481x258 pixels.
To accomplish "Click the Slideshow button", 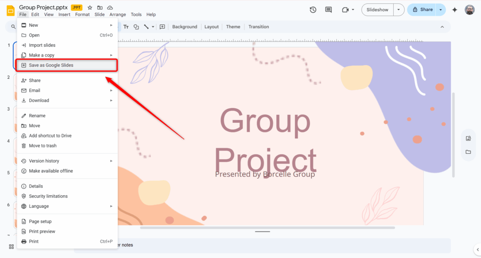I will (x=377, y=10).
